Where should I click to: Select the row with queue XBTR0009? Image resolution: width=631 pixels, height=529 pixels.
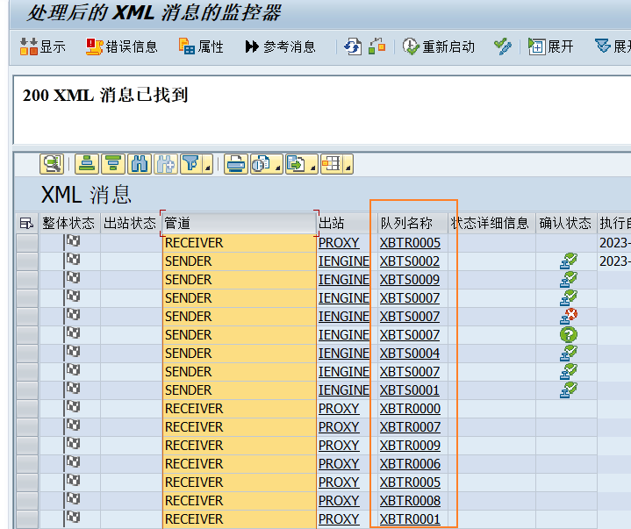click(27, 446)
